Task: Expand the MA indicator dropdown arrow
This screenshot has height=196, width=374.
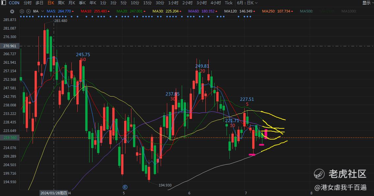Action: tap(42, 11)
